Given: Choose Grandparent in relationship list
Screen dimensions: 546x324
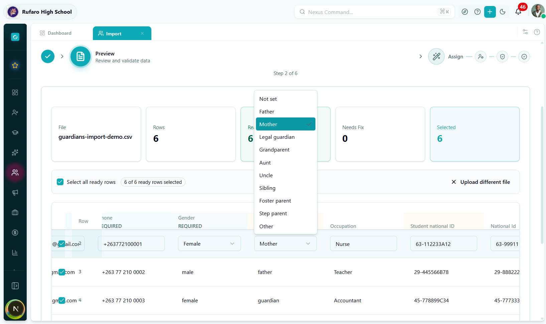Looking at the screenshot, I should point(286,149).
